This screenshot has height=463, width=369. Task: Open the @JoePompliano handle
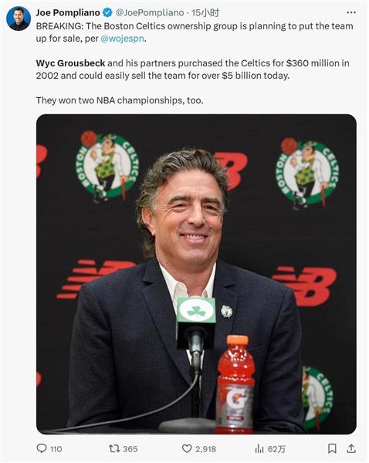(150, 12)
